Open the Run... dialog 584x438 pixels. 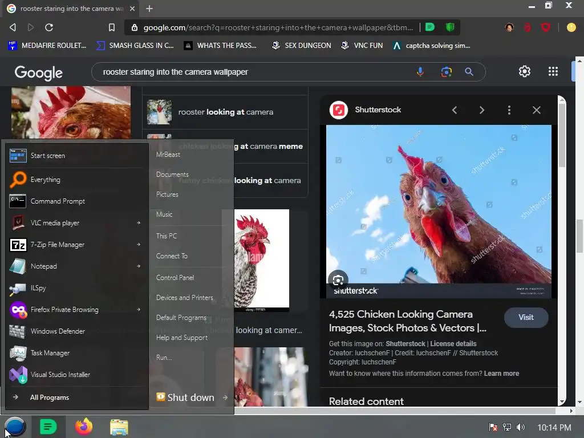point(164,358)
